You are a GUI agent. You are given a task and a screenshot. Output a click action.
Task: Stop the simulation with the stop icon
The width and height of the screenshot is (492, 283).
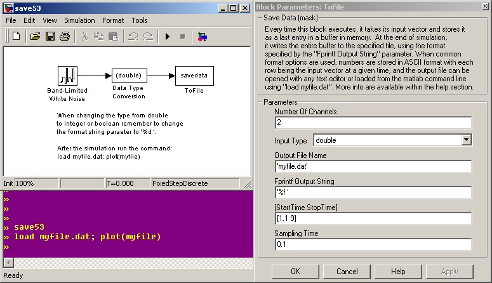(x=183, y=37)
